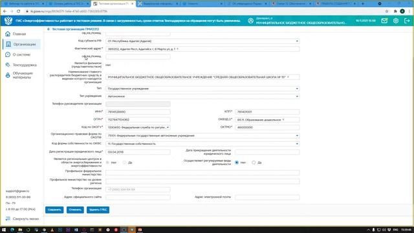Click the emblem logo in the header
Screen dimensions: 414x233
[8, 21]
